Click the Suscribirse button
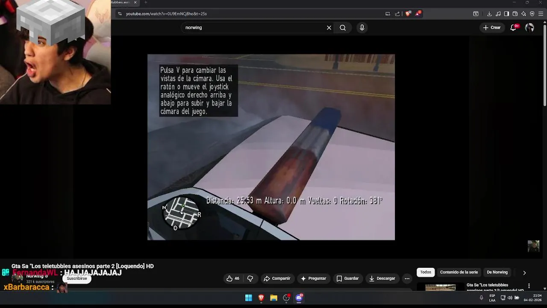This screenshot has height=308, width=547. click(x=77, y=278)
